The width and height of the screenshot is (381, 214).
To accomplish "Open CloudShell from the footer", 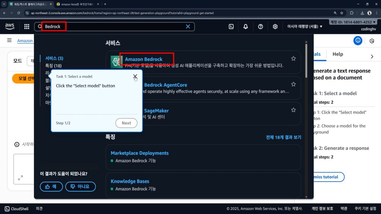I will point(17,209).
